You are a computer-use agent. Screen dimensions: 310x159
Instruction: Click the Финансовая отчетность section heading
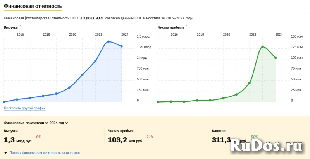[x=32, y=7]
